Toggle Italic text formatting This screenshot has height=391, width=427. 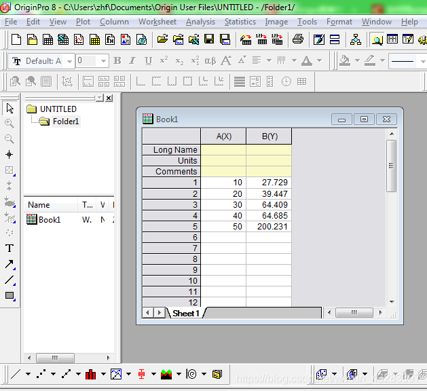click(132, 60)
